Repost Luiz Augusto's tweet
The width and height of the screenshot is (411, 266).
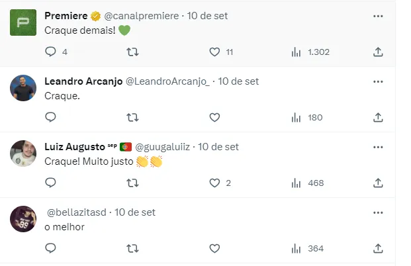pyautogui.click(x=132, y=183)
